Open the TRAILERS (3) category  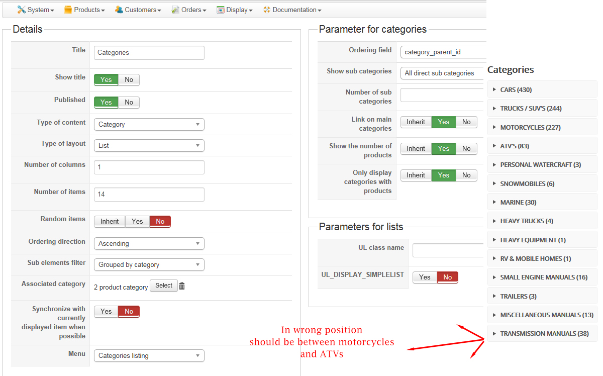tap(542, 297)
